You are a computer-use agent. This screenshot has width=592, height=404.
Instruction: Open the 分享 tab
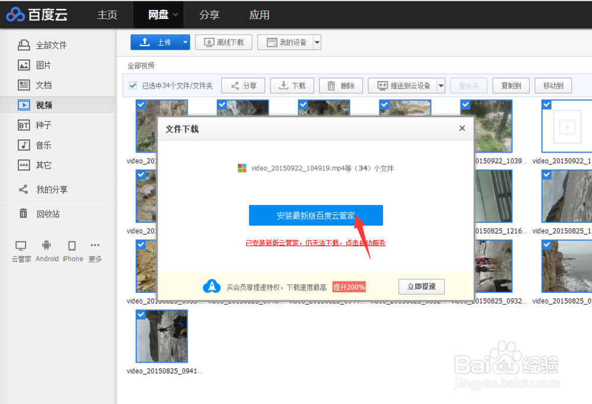click(210, 15)
